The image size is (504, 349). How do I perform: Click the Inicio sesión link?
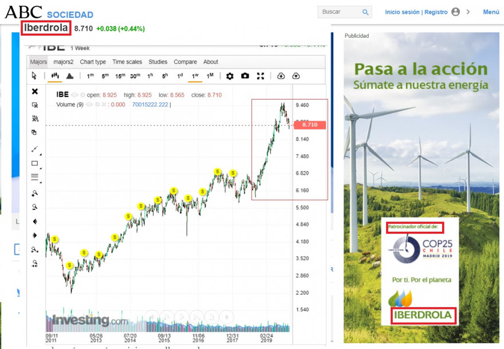(402, 12)
